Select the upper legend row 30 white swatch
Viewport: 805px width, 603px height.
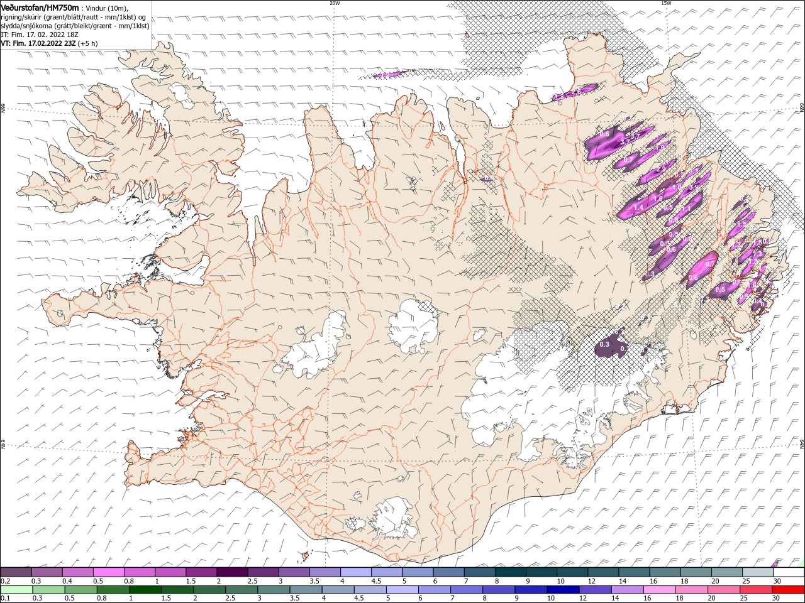789,572
